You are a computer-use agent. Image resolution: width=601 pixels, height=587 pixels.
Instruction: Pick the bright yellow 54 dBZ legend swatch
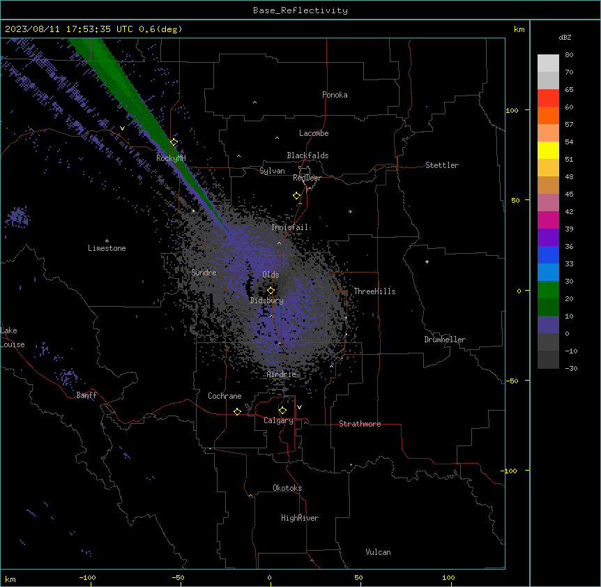point(548,150)
